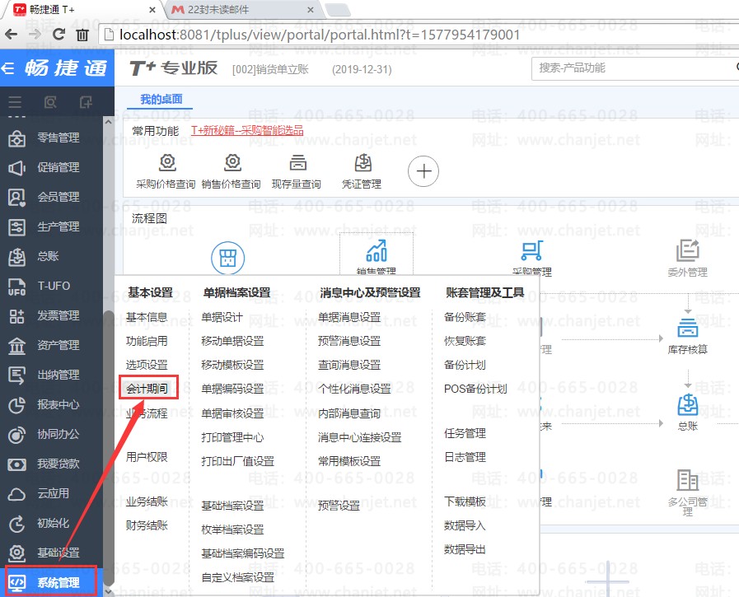Open 选项设置 menu item
The image size is (739, 597).
click(x=147, y=365)
